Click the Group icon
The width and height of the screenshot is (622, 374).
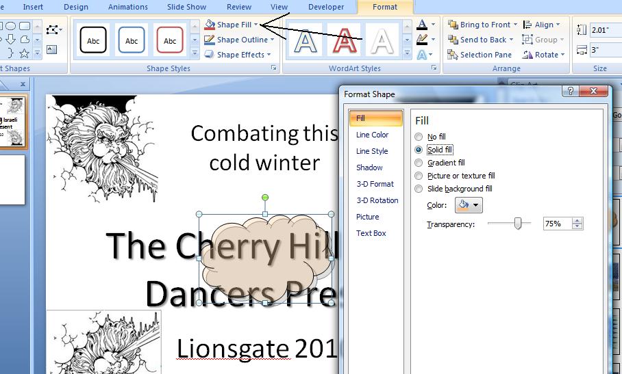coord(527,40)
